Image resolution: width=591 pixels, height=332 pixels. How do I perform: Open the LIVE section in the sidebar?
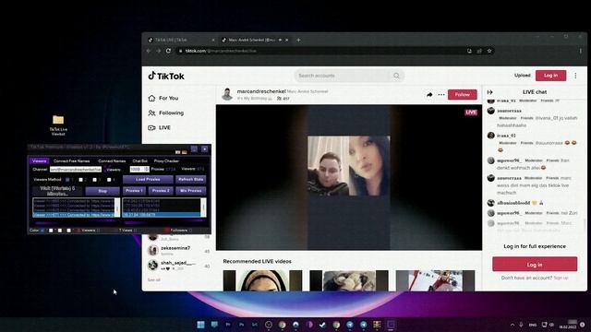[160, 127]
